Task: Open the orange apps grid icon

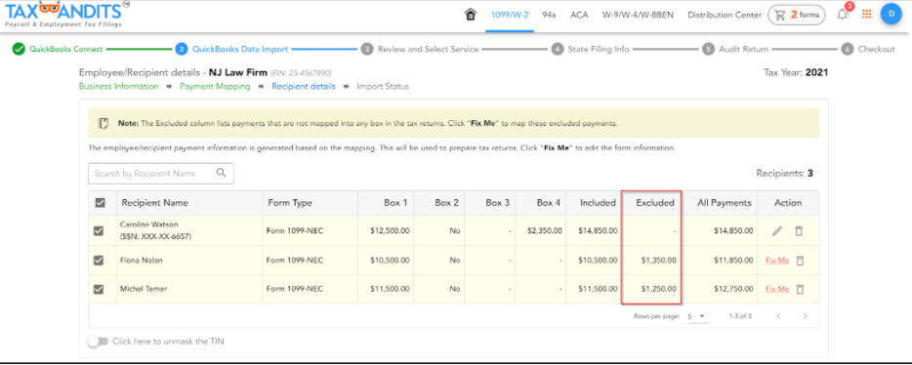Action: (867, 15)
